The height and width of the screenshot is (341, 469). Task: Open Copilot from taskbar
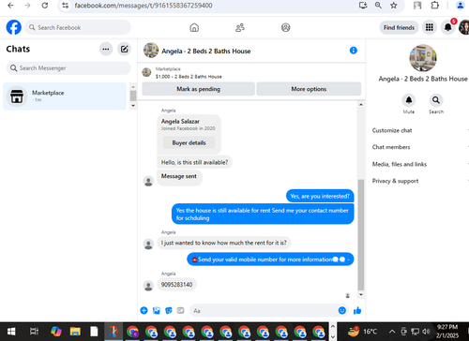[56, 332]
